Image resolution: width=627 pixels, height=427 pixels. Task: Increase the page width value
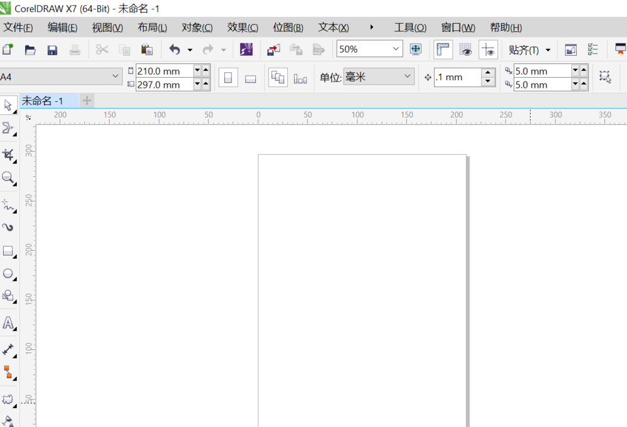point(206,70)
